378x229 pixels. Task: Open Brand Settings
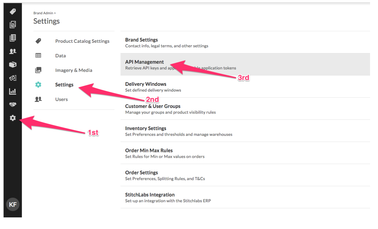point(245,42)
